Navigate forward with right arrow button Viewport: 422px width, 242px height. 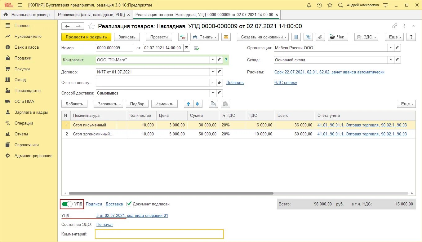tap(78, 26)
